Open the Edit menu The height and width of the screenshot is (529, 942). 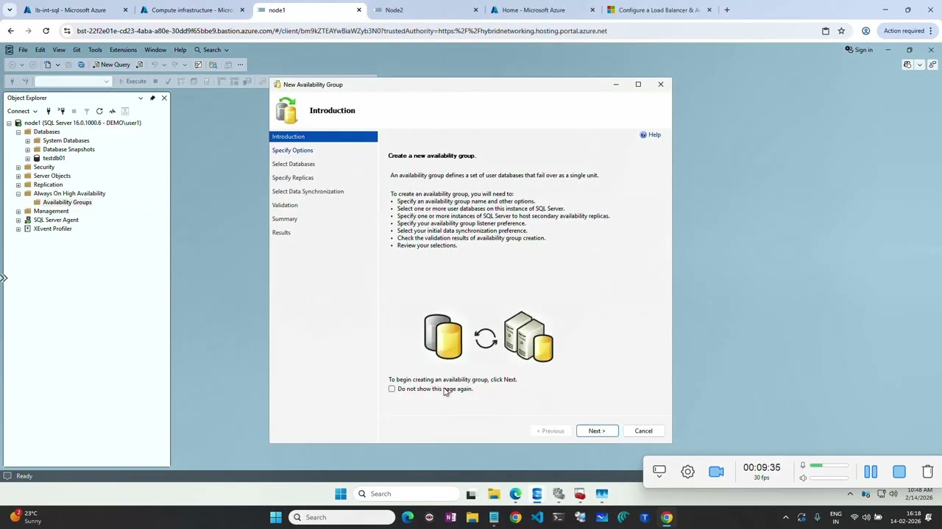(40, 50)
